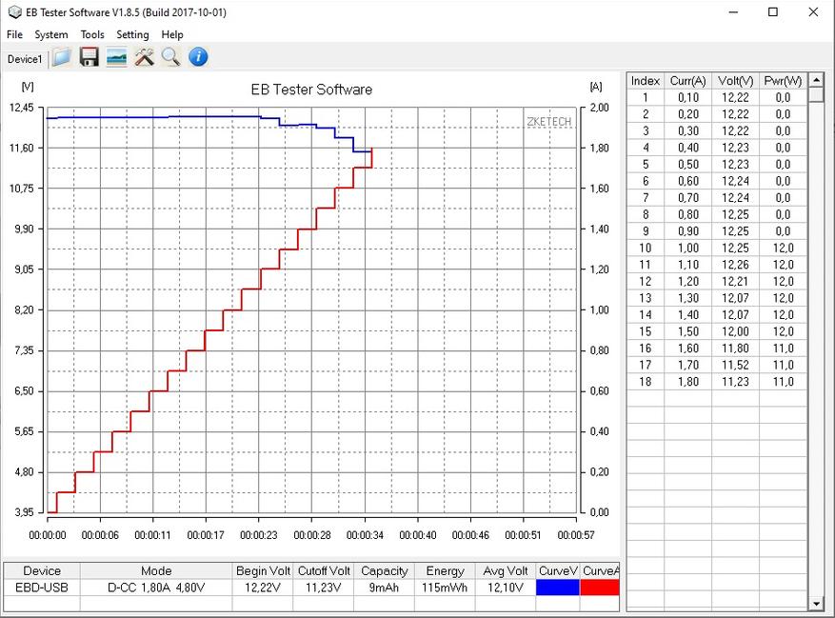
Task: Select index 14 in the data table
Action: (x=645, y=315)
